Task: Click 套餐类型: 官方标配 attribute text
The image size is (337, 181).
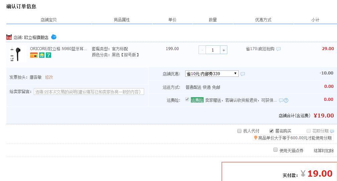Action: coord(110,49)
